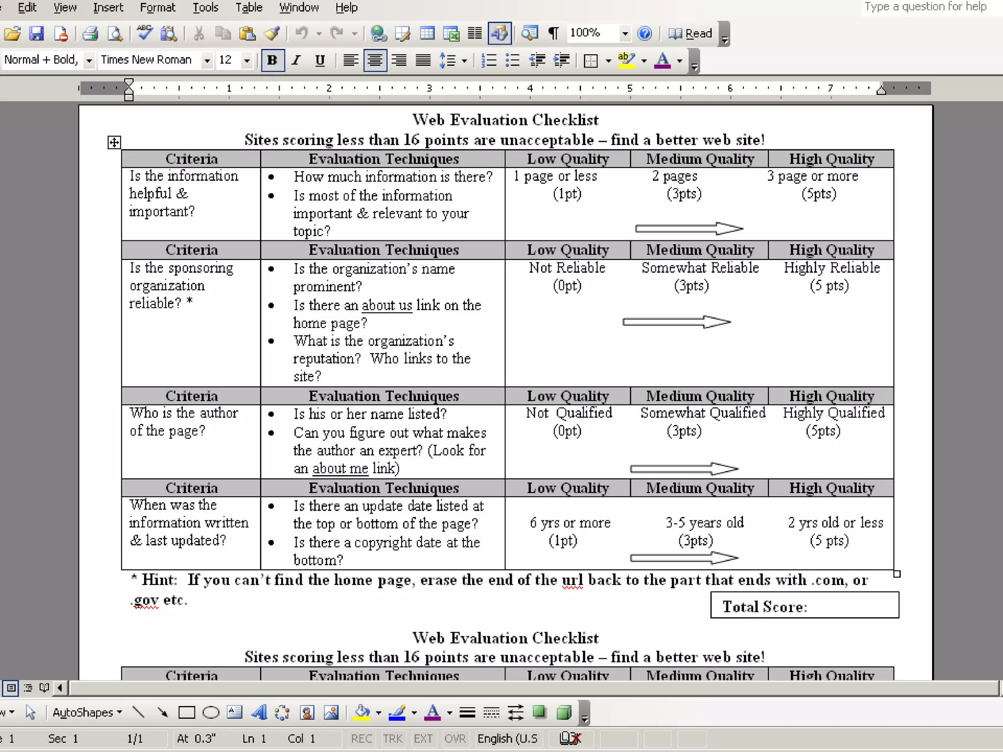The width and height of the screenshot is (1003, 752).
Task: Open the zoom percentage dropdown
Action: point(624,33)
